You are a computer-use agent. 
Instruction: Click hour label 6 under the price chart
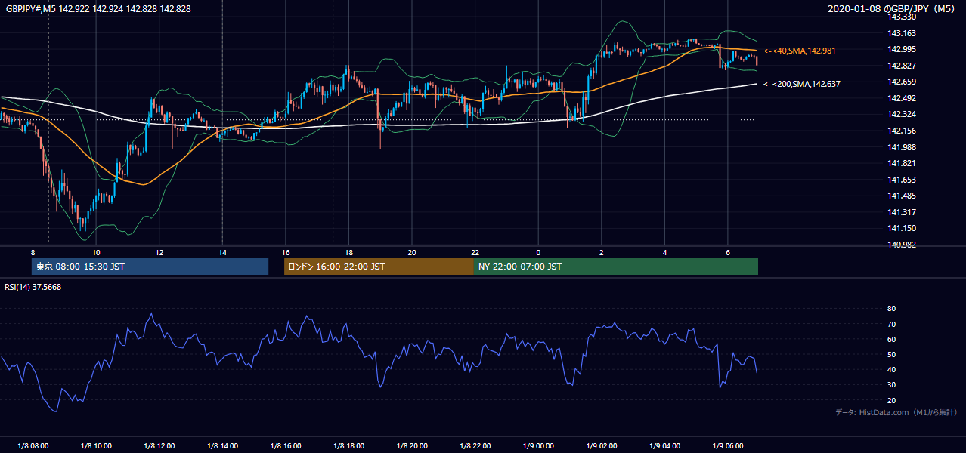(727, 252)
